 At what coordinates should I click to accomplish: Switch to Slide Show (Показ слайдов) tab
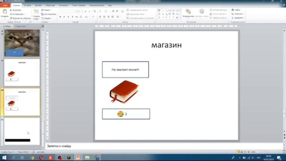click(x=79, y=5)
